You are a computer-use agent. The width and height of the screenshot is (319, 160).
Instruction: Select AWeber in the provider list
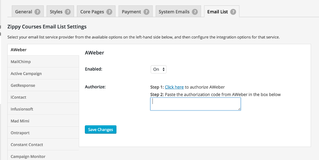43,50
